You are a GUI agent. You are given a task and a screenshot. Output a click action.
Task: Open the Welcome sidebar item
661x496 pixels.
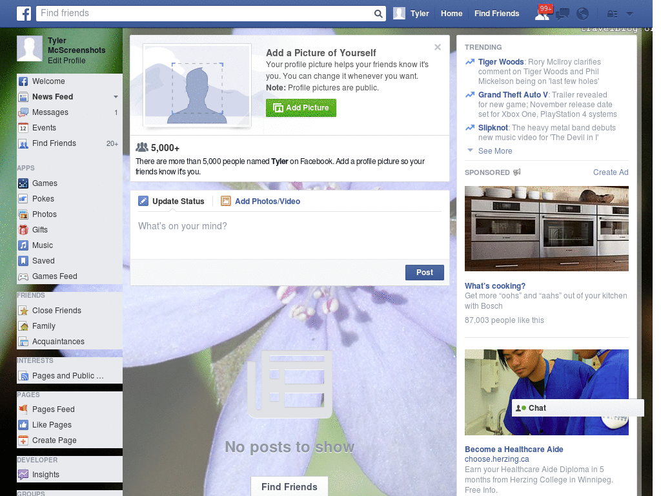[70, 81]
